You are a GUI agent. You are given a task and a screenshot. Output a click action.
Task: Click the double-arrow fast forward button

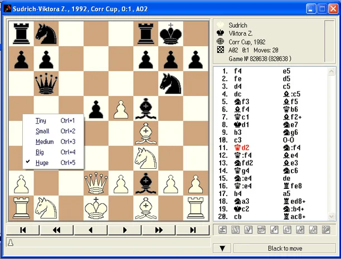[159, 230]
